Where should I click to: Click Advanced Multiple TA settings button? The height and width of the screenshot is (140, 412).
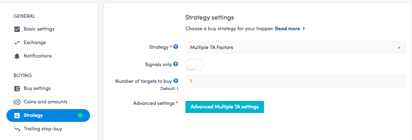click(x=225, y=107)
